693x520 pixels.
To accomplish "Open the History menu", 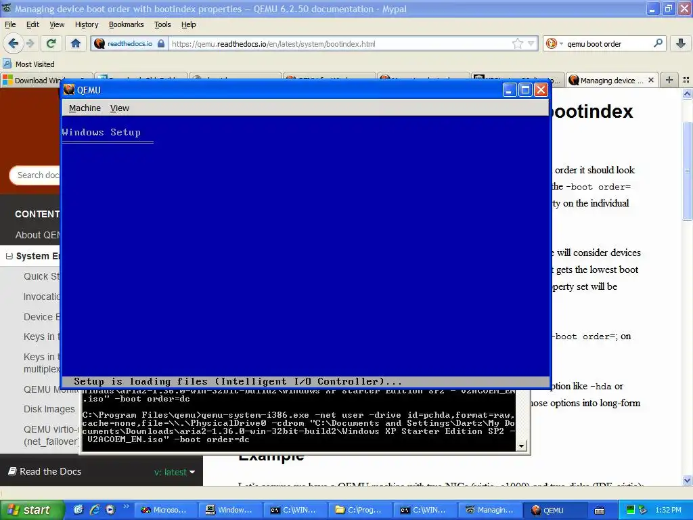I will [86, 24].
